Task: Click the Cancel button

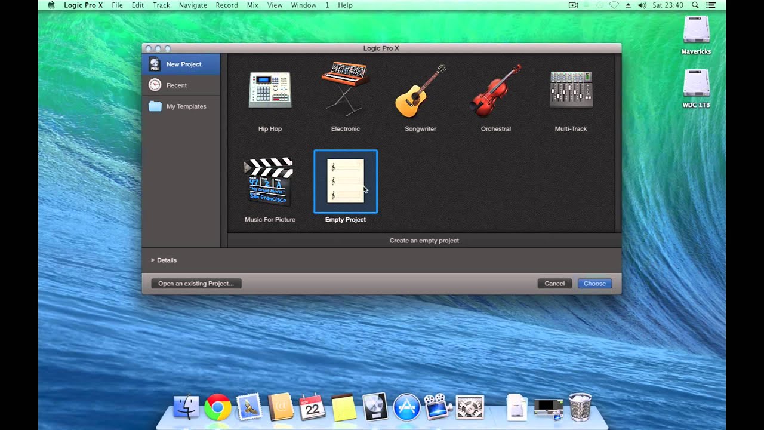Action: [x=554, y=284]
